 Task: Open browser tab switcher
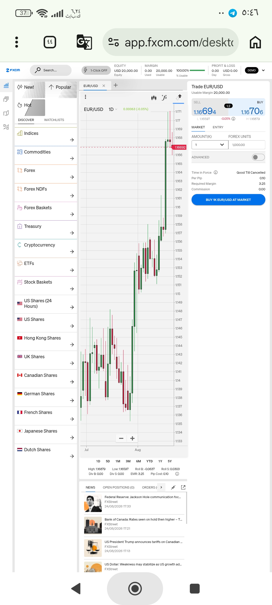click(50, 42)
